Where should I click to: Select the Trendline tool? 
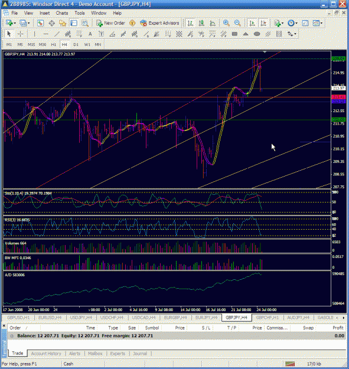(x=57, y=34)
